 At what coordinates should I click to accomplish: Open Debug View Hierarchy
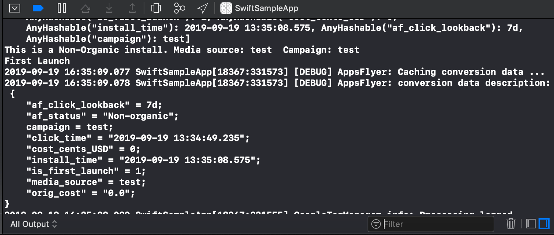[x=156, y=8]
